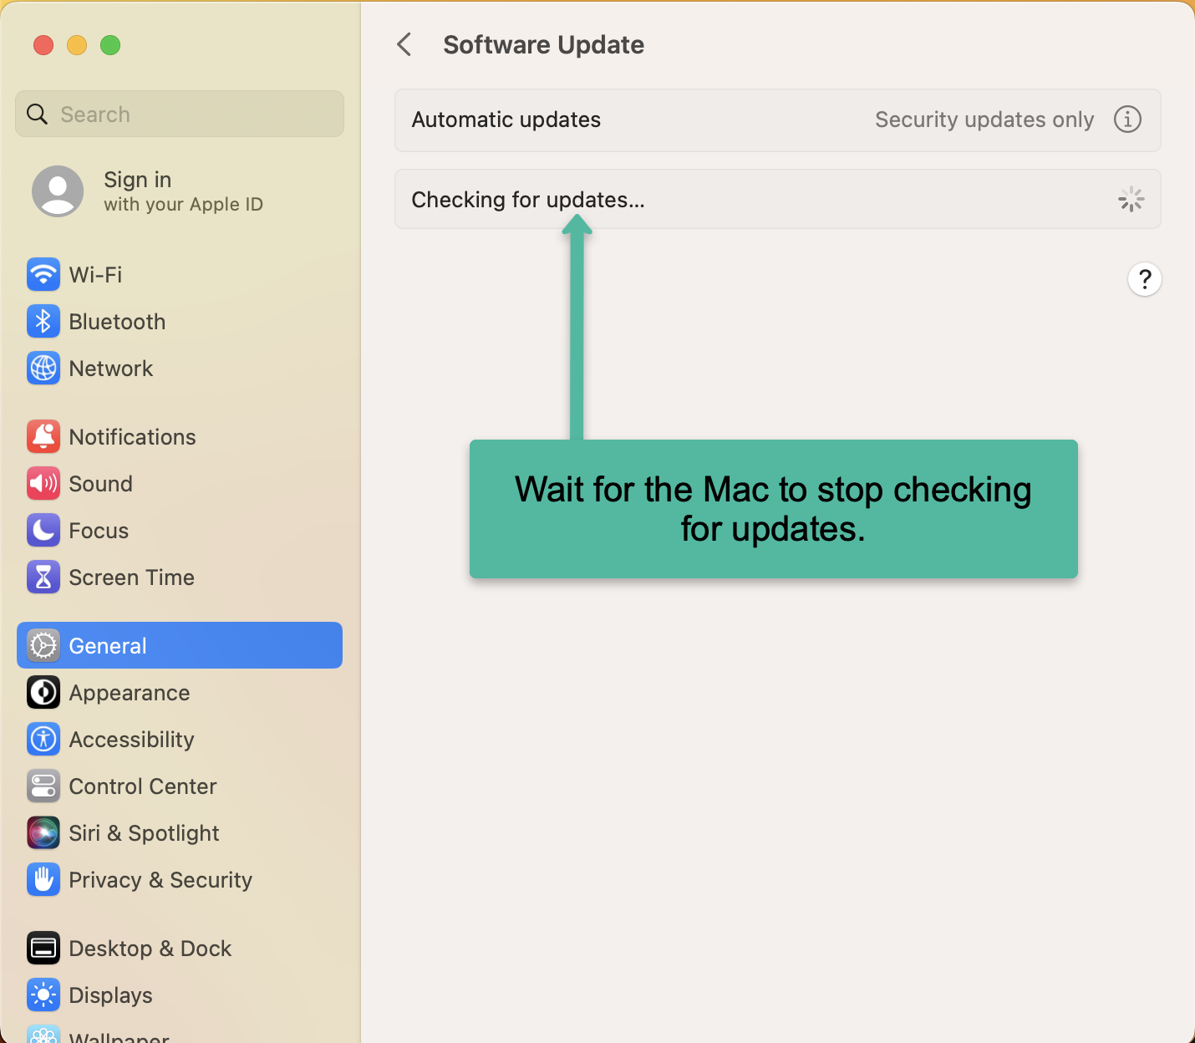Click the Control Center icon
This screenshot has height=1043, width=1195.
pos(43,786)
